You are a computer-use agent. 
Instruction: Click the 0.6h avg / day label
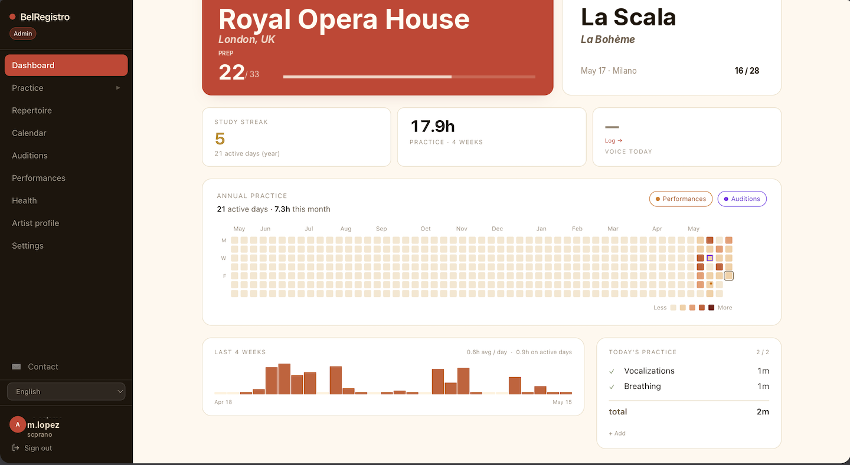point(486,352)
